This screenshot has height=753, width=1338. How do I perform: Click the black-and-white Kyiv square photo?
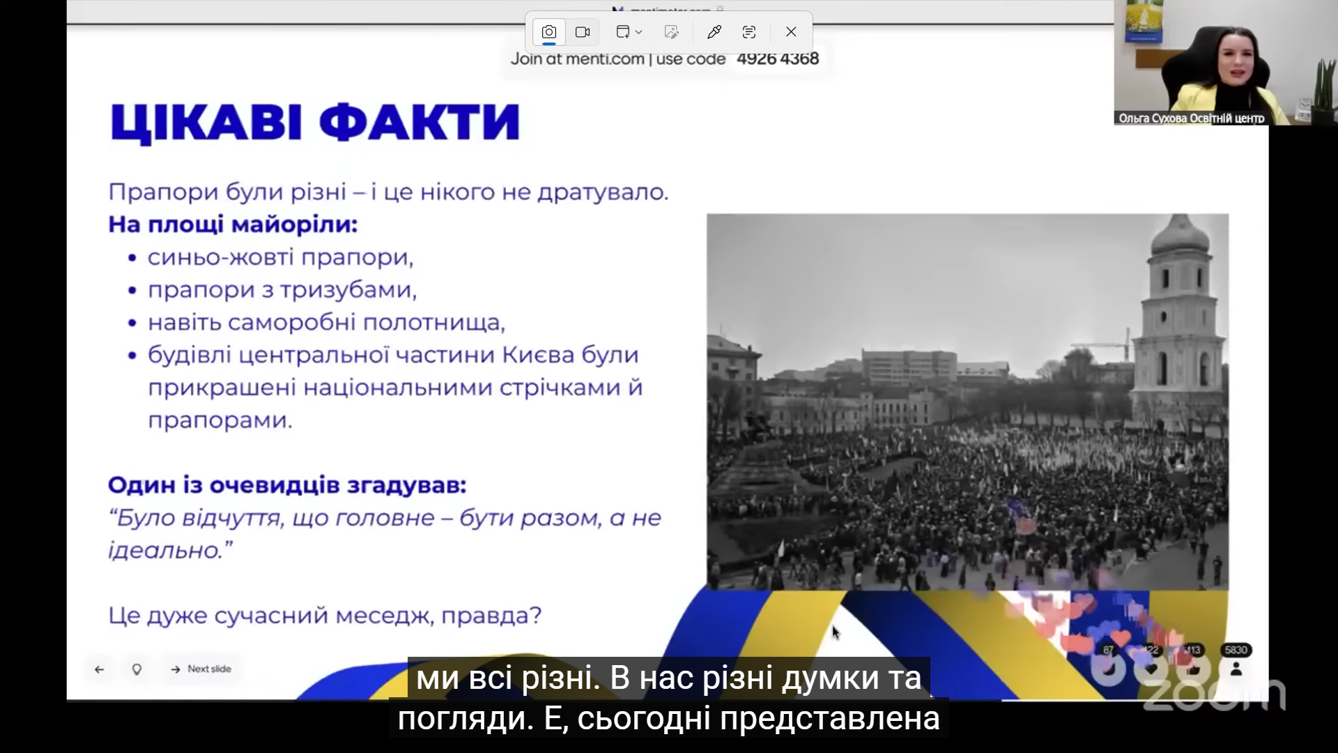[x=967, y=402]
